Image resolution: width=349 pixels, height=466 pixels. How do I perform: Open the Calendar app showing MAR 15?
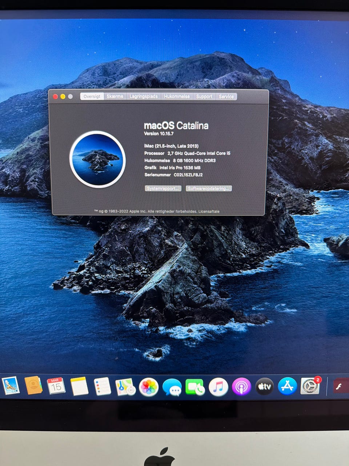click(x=56, y=386)
